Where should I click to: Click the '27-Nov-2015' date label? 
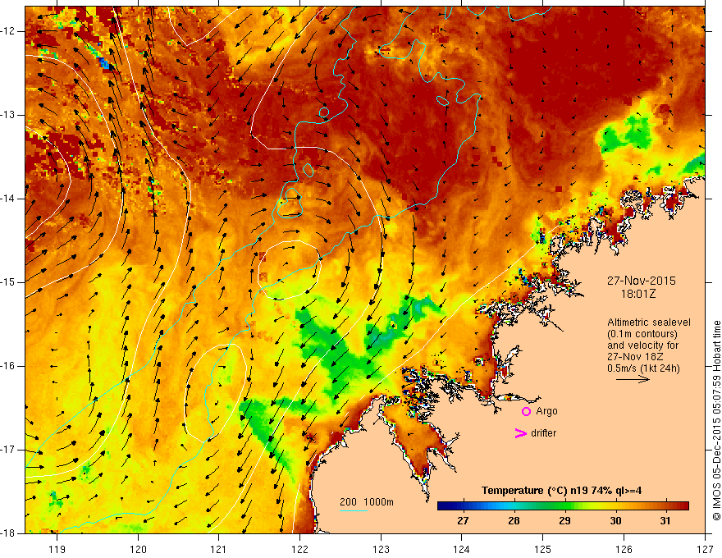[x=641, y=281]
